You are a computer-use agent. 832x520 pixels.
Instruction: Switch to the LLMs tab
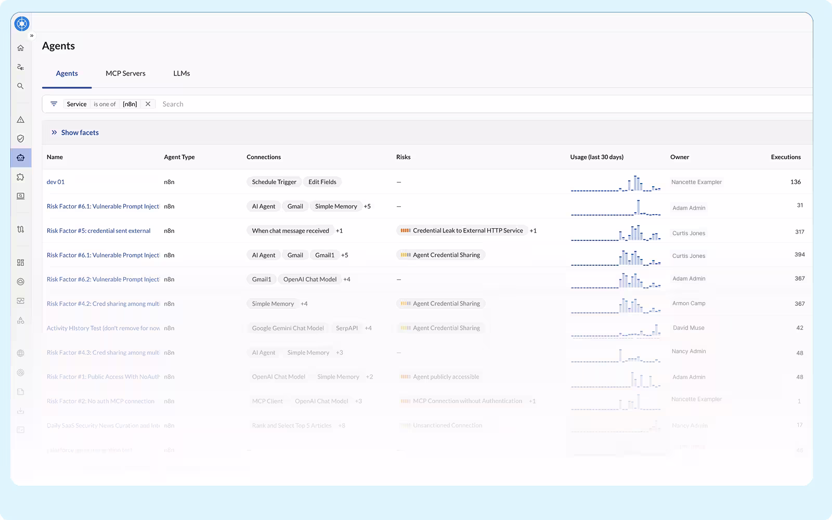point(181,73)
